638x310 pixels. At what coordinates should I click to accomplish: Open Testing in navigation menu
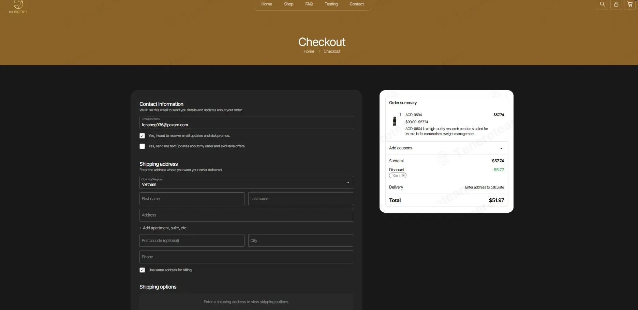point(331,4)
